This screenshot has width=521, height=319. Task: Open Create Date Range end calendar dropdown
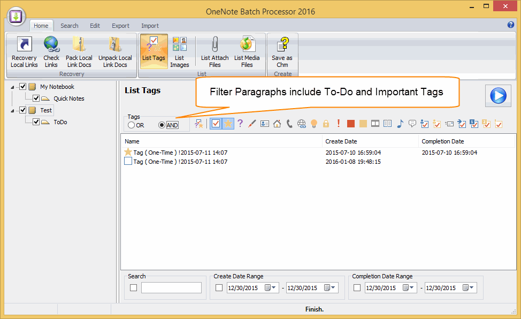330,287
